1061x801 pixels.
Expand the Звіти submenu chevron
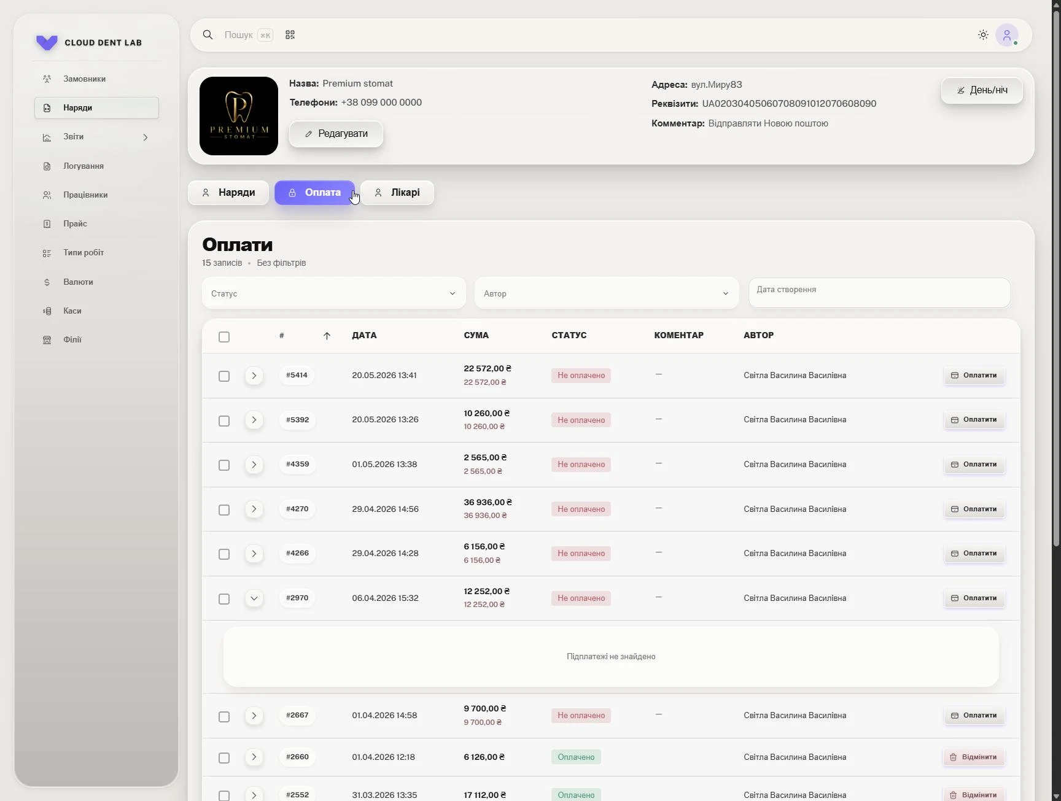pyautogui.click(x=146, y=137)
